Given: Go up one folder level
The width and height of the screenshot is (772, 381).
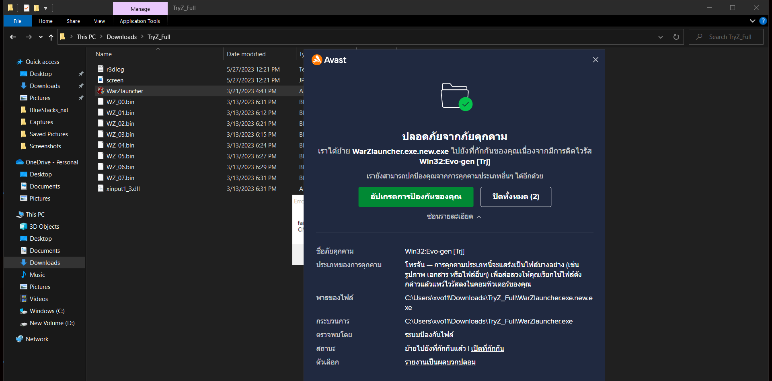Looking at the screenshot, I should pos(51,37).
